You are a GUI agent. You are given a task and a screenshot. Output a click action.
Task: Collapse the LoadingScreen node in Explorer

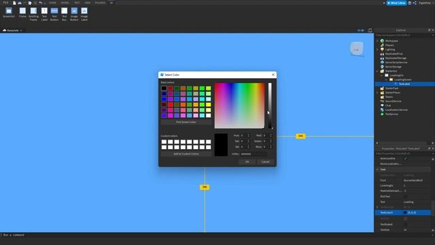click(x=386, y=80)
